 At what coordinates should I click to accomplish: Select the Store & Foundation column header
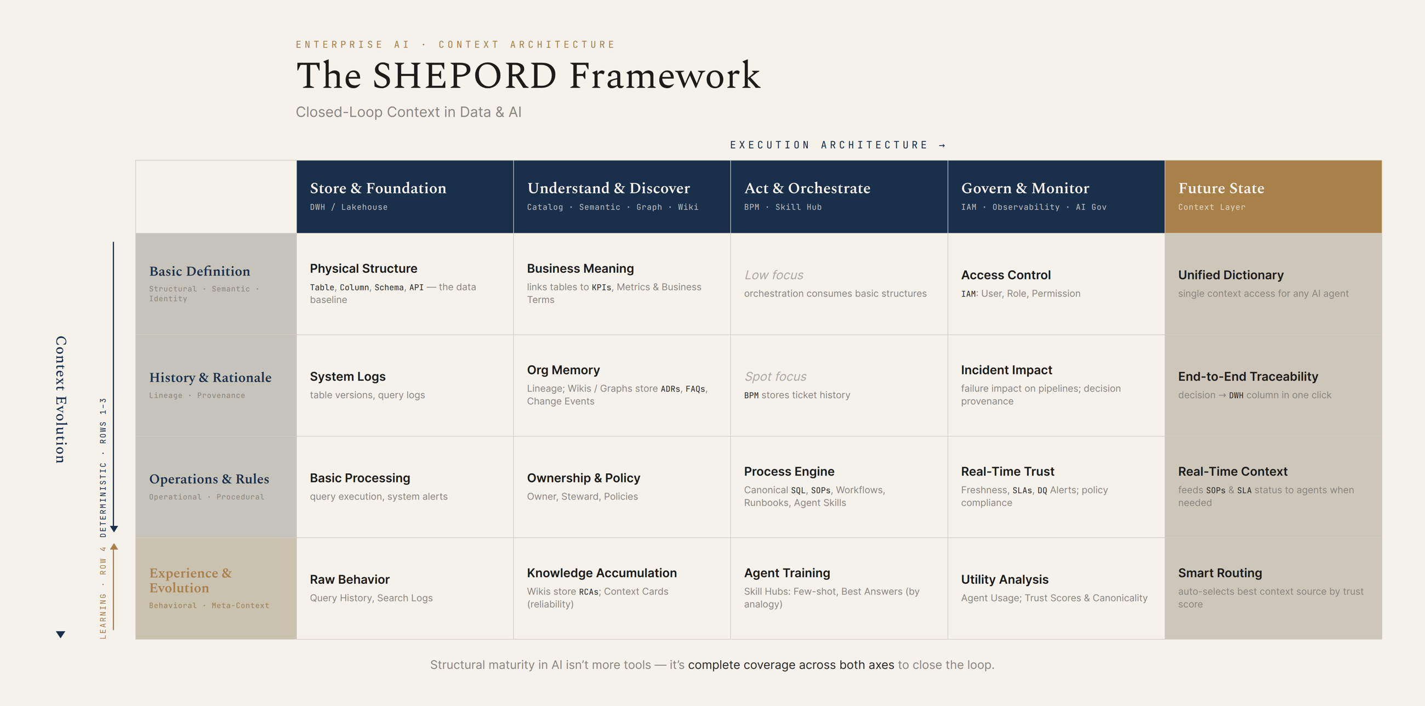(405, 196)
